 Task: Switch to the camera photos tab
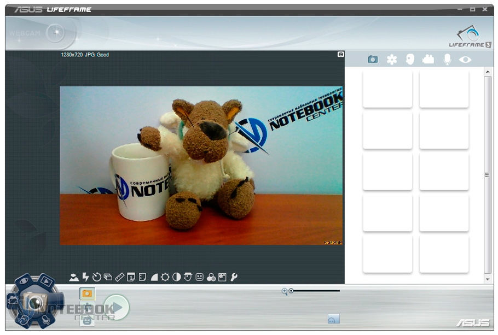pos(373,60)
